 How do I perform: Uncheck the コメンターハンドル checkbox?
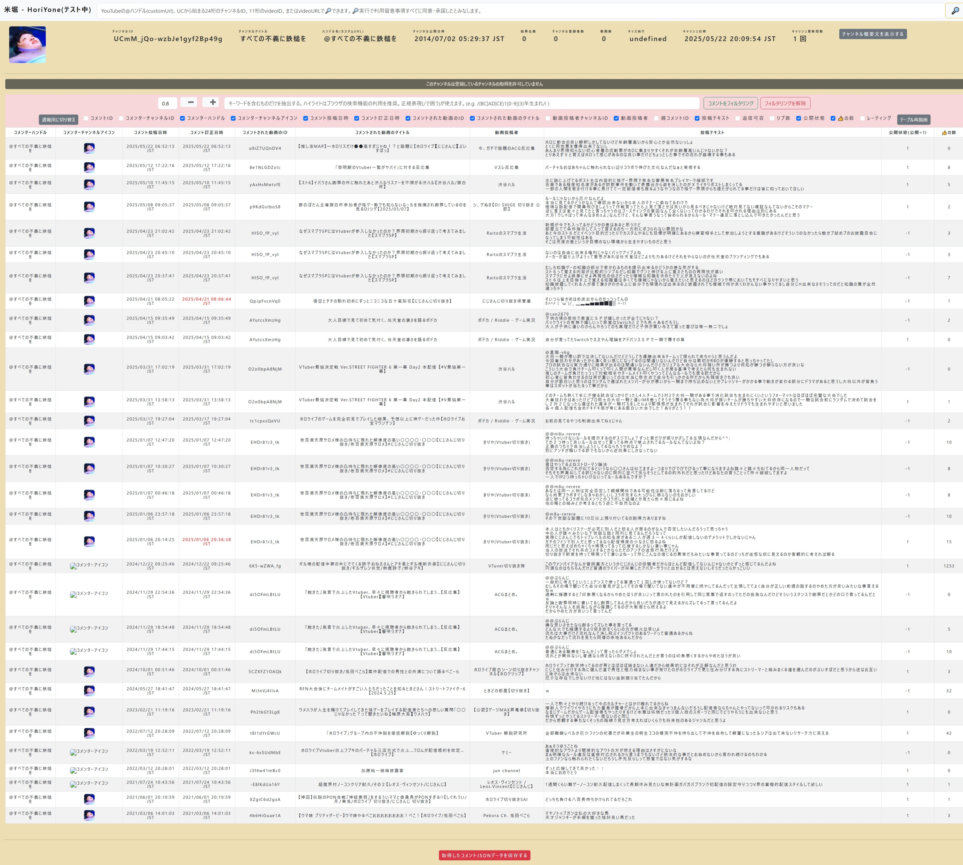click(182, 118)
